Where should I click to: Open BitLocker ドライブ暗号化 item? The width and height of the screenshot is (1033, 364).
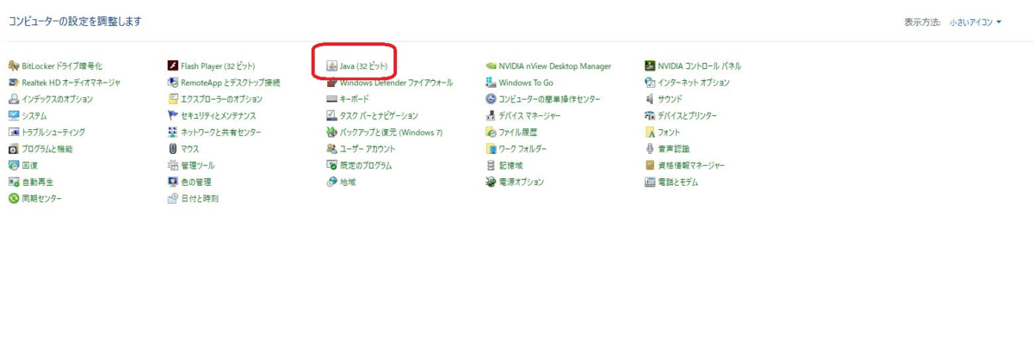coord(55,66)
